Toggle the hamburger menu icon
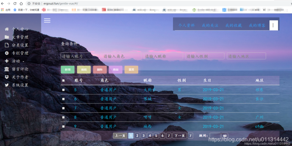292x146 pixels. click(x=47, y=20)
